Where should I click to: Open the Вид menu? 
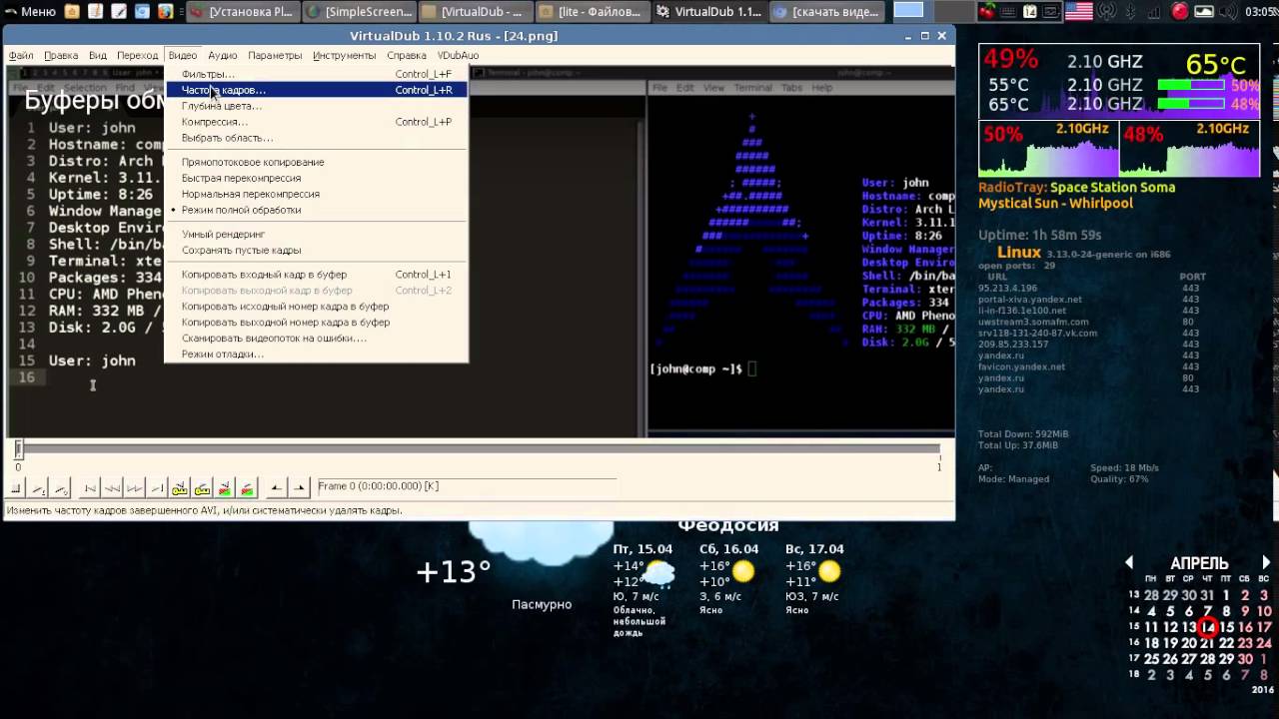click(x=97, y=55)
